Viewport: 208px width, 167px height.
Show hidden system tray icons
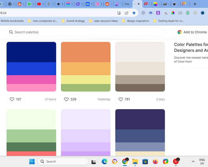[193, 162]
